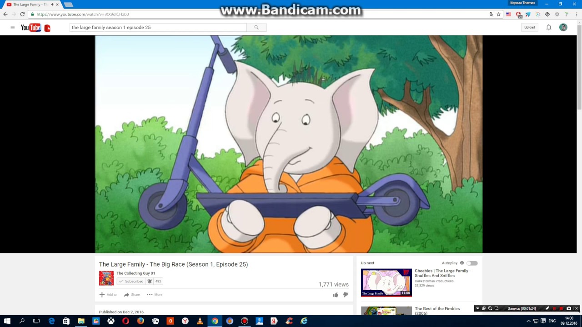Mute tab via speaker icon
Image resolution: width=582 pixels, height=327 pixels.
tap(53, 5)
